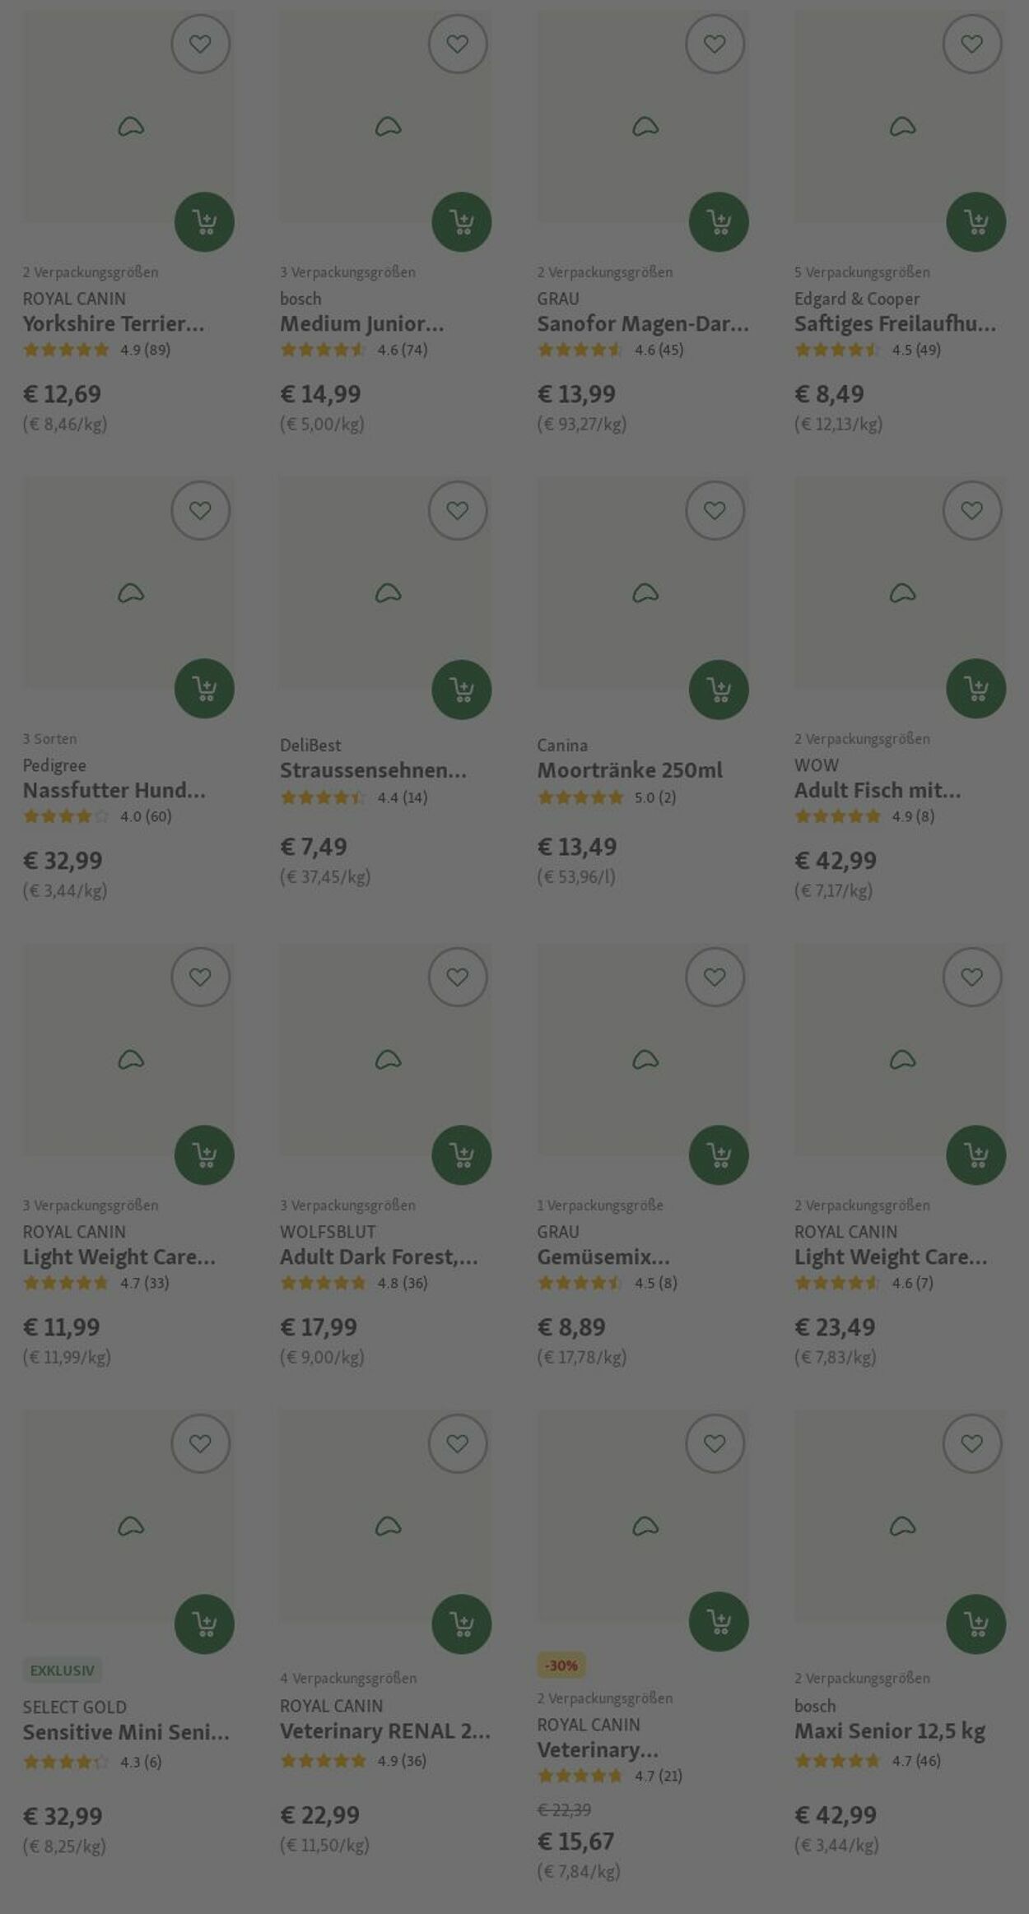
Task: View star rating reviews of Yorkshire Terrier
Action: click(96, 350)
